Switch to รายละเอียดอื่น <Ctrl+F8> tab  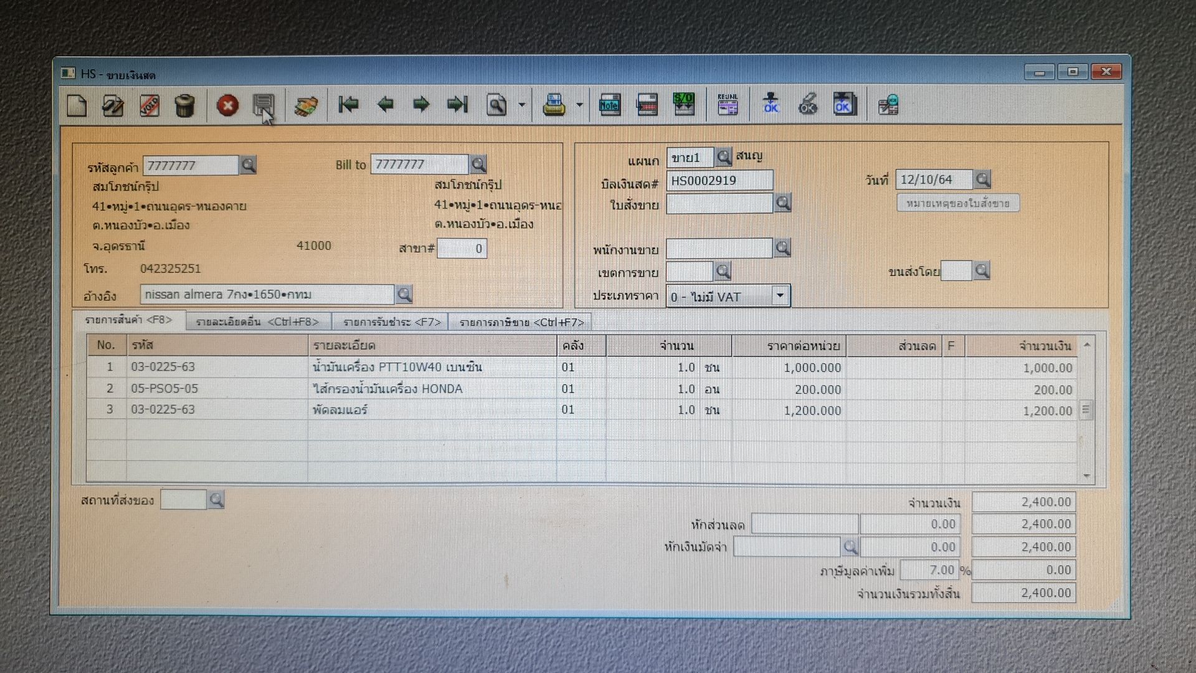(257, 322)
